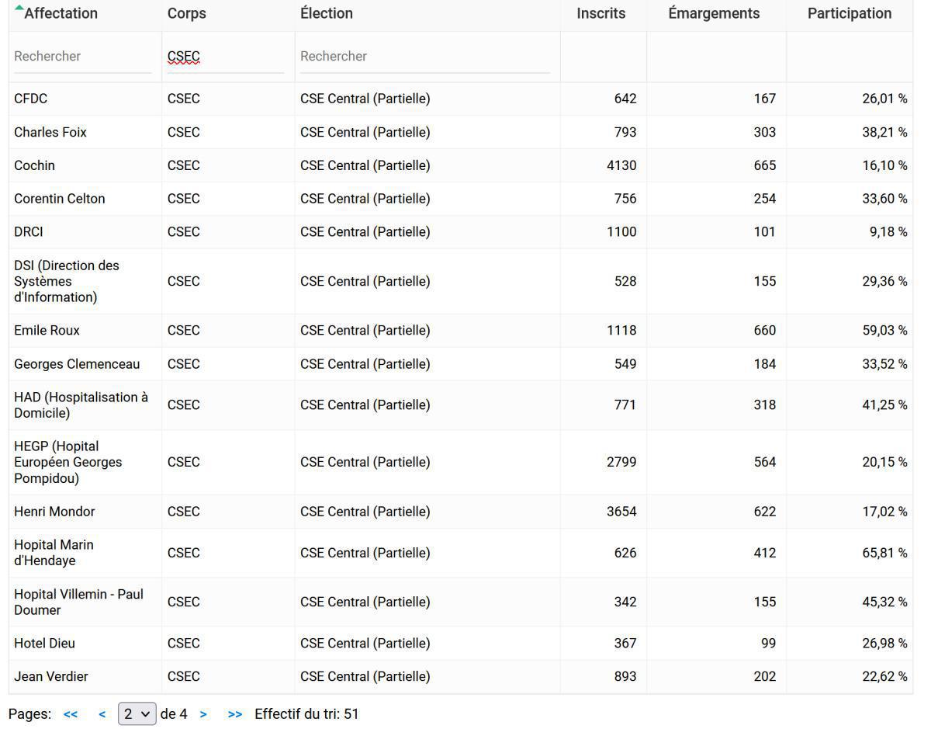931x729 pixels.
Task: Focus the Élection search field
Action: click(x=424, y=57)
